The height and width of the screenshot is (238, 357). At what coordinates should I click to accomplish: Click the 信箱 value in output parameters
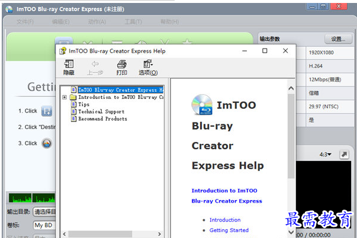(314, 93)
